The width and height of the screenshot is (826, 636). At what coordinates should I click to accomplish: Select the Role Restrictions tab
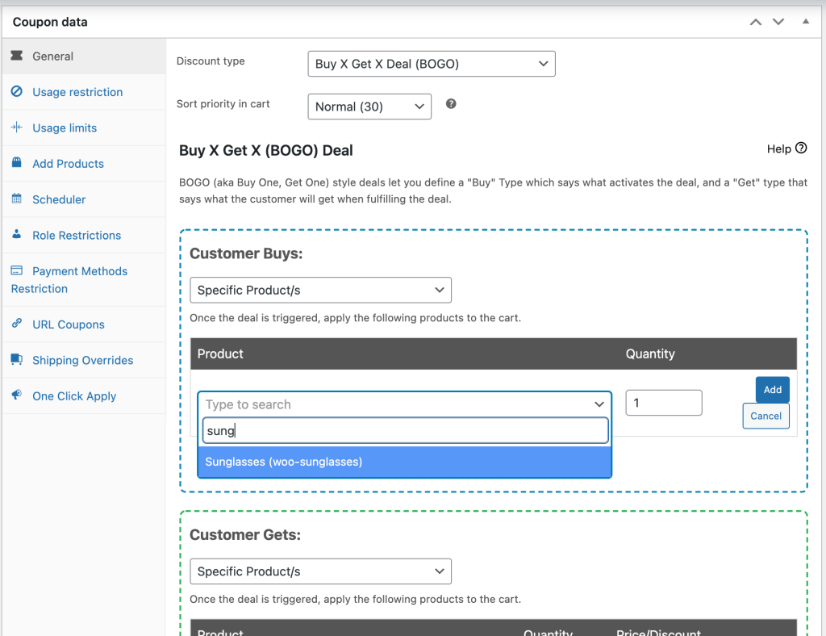pos(84,235)
